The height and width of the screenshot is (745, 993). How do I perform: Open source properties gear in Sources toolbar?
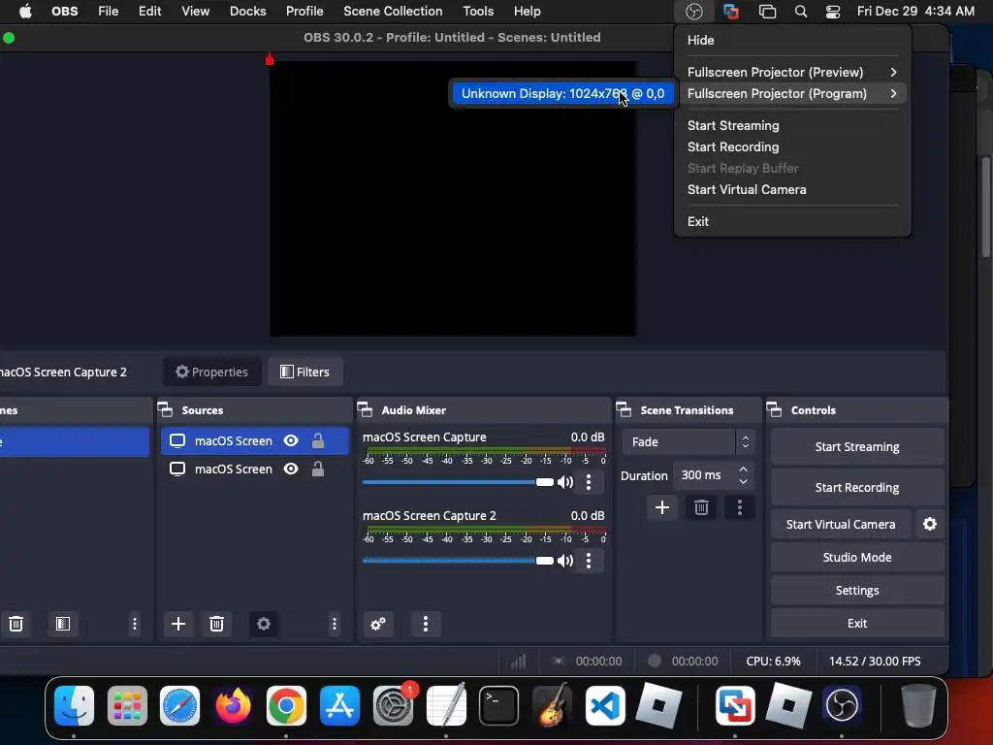tap(264, 624)
